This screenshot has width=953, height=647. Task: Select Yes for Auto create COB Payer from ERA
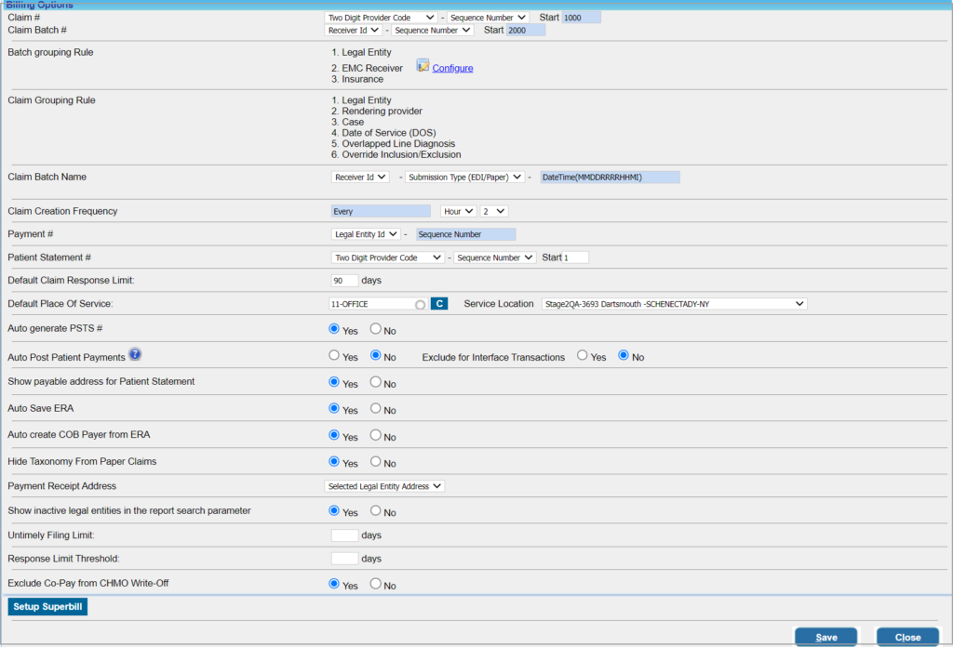coord(334,434)
